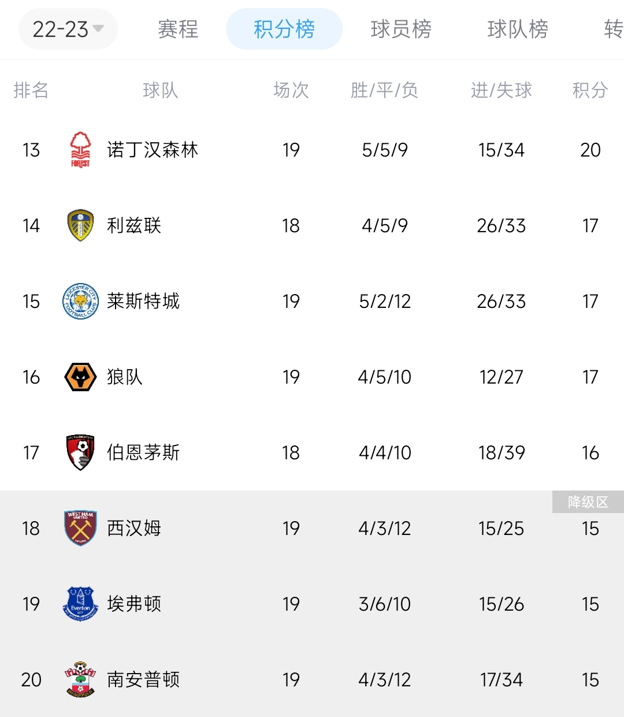Tap the Southampton club badge

point(80,679)
